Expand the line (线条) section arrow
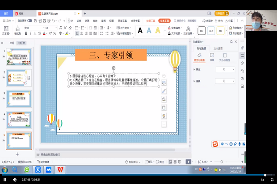The height and width of the screenshot is (184, 277). (194, 81)
